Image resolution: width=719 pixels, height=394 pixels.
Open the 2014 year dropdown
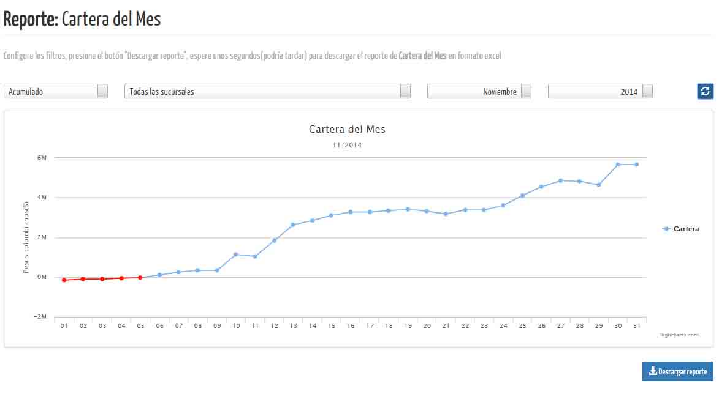(600, 92)
